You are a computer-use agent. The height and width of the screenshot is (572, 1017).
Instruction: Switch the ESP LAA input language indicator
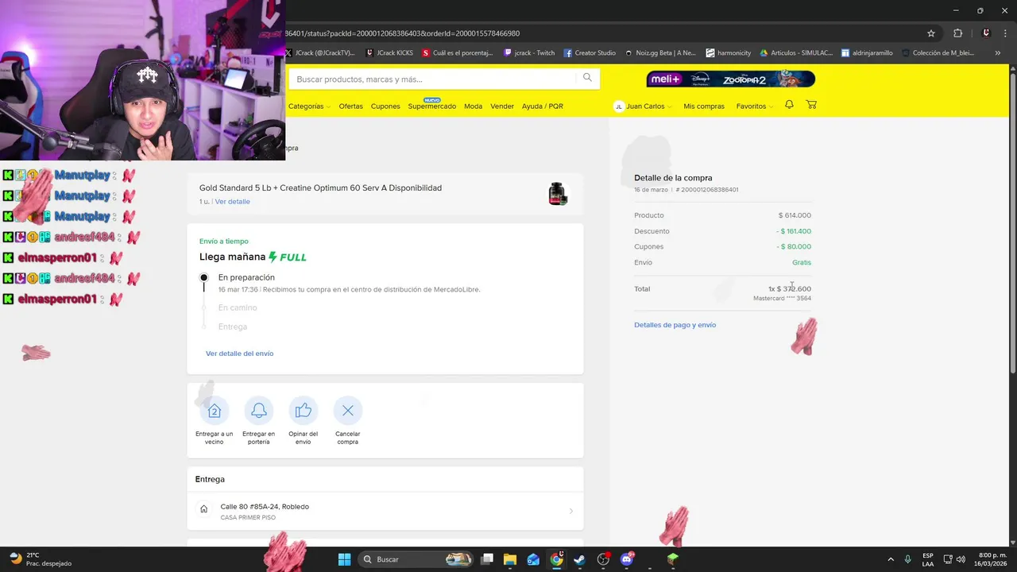click(x=928, y=559)
